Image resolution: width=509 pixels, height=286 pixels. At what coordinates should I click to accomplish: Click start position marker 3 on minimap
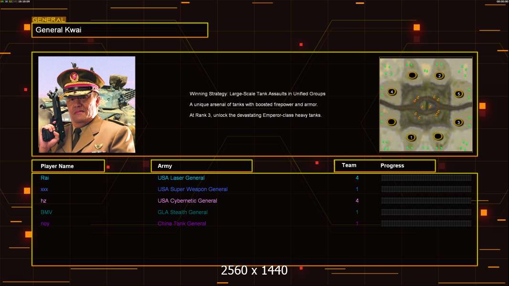(458, 122)
